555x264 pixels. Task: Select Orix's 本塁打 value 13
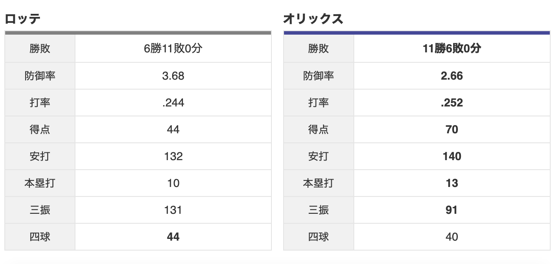click(452, 184)
